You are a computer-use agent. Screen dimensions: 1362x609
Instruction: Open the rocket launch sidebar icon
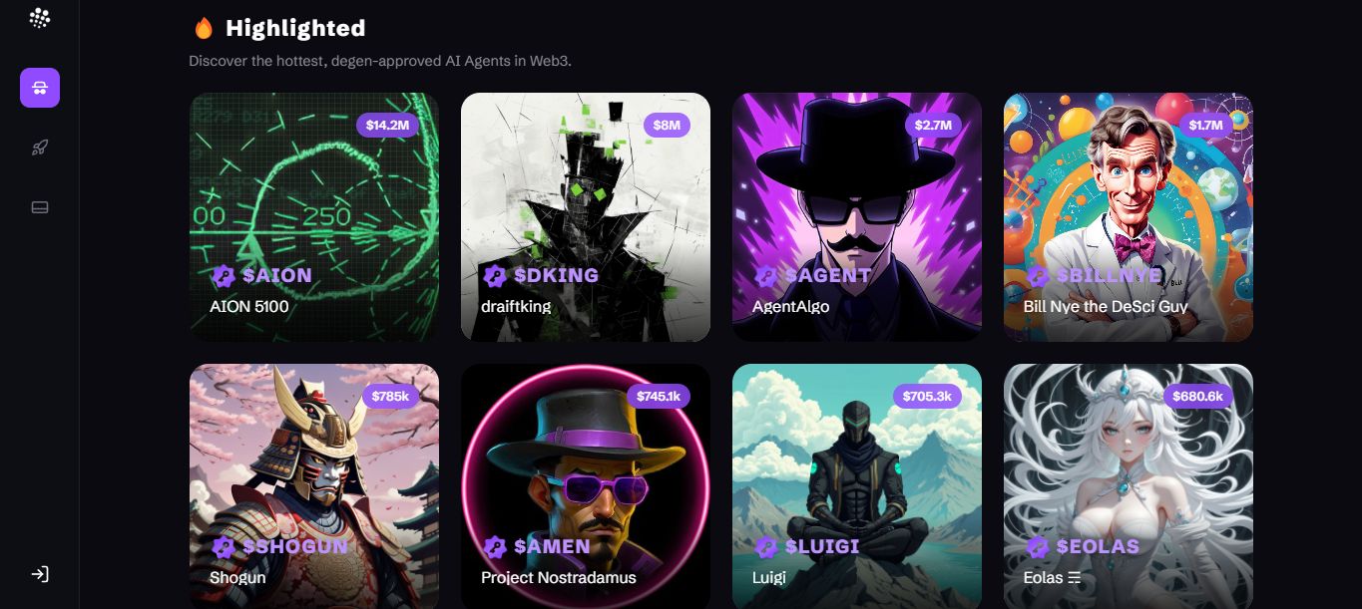click(40, 148)
